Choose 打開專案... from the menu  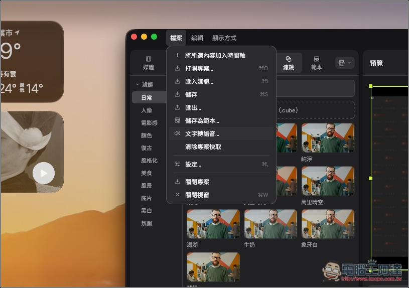point(221,68)
